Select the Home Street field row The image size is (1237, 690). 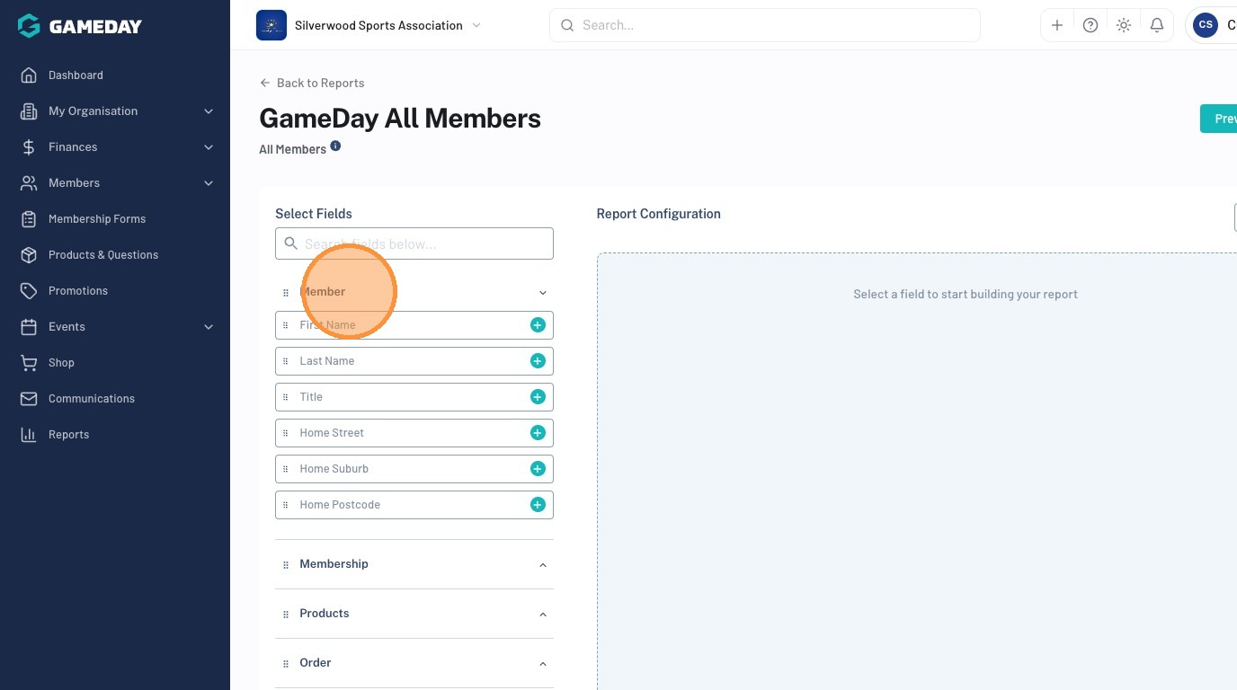click(x=414, y=433)
